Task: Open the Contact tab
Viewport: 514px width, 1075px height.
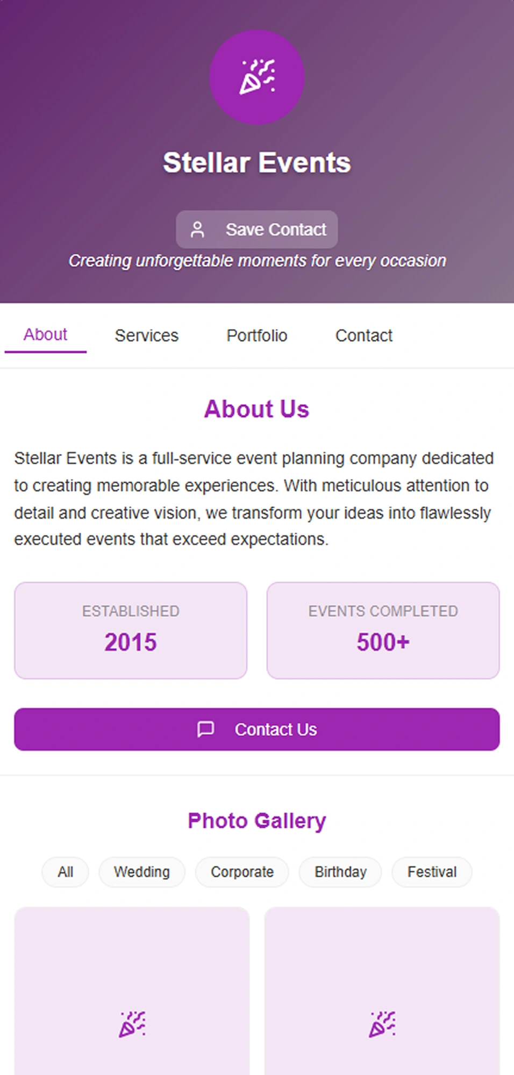Action: pyautogui.click(x=363, y=335)
